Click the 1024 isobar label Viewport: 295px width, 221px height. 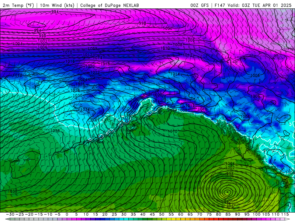[x=82, y=80]
